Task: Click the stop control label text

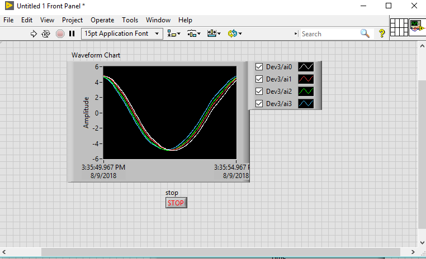Action: coord(172,193)
